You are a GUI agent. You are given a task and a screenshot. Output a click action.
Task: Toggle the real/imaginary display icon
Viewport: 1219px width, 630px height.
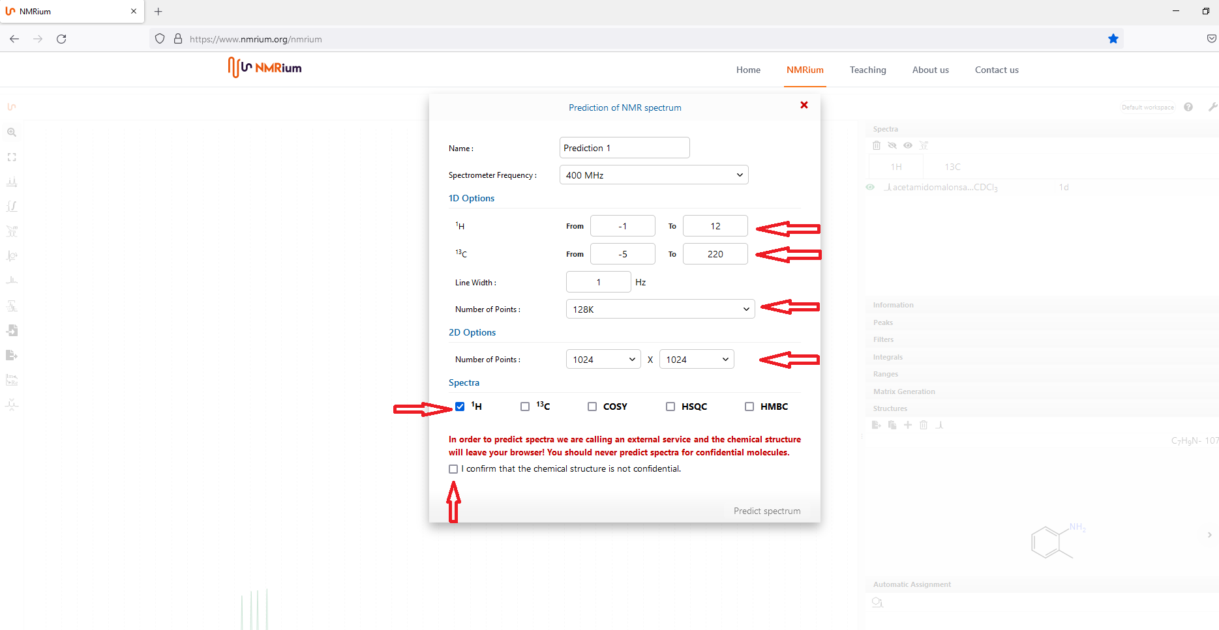click(x=12, y=380)
